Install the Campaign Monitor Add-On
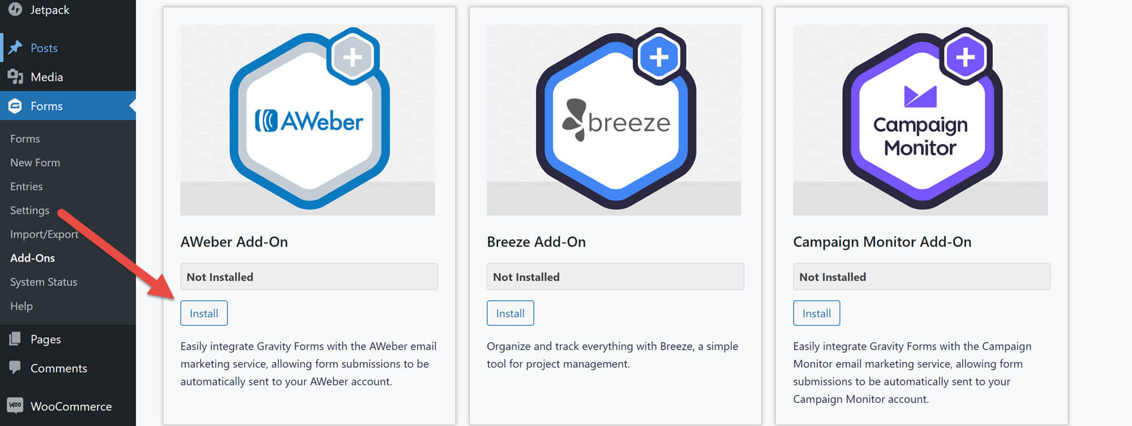Image resolution: width=1132 pixels, height=426 pixels. pyautogui.click(x=816, y=313)
